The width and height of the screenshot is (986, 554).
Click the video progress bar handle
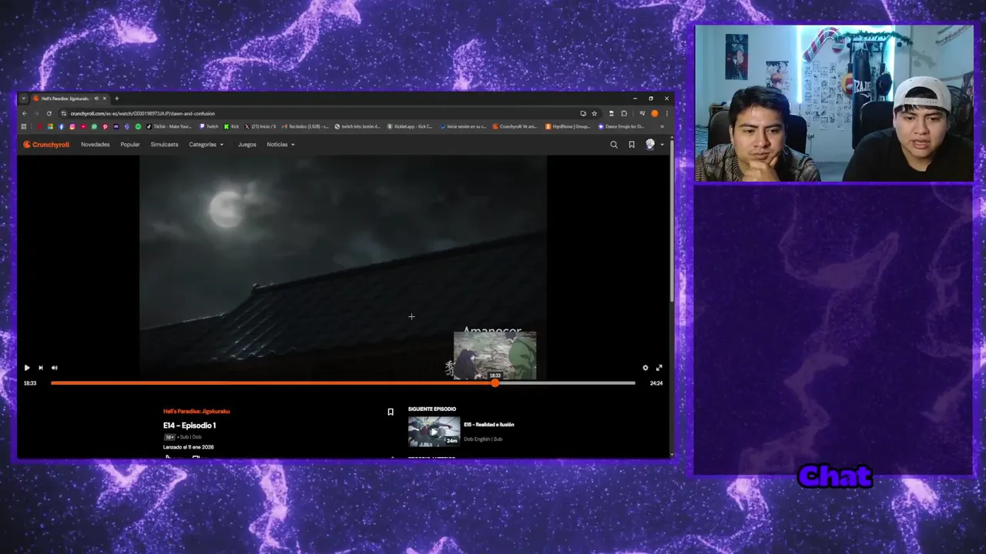click(x=495, y=382)
